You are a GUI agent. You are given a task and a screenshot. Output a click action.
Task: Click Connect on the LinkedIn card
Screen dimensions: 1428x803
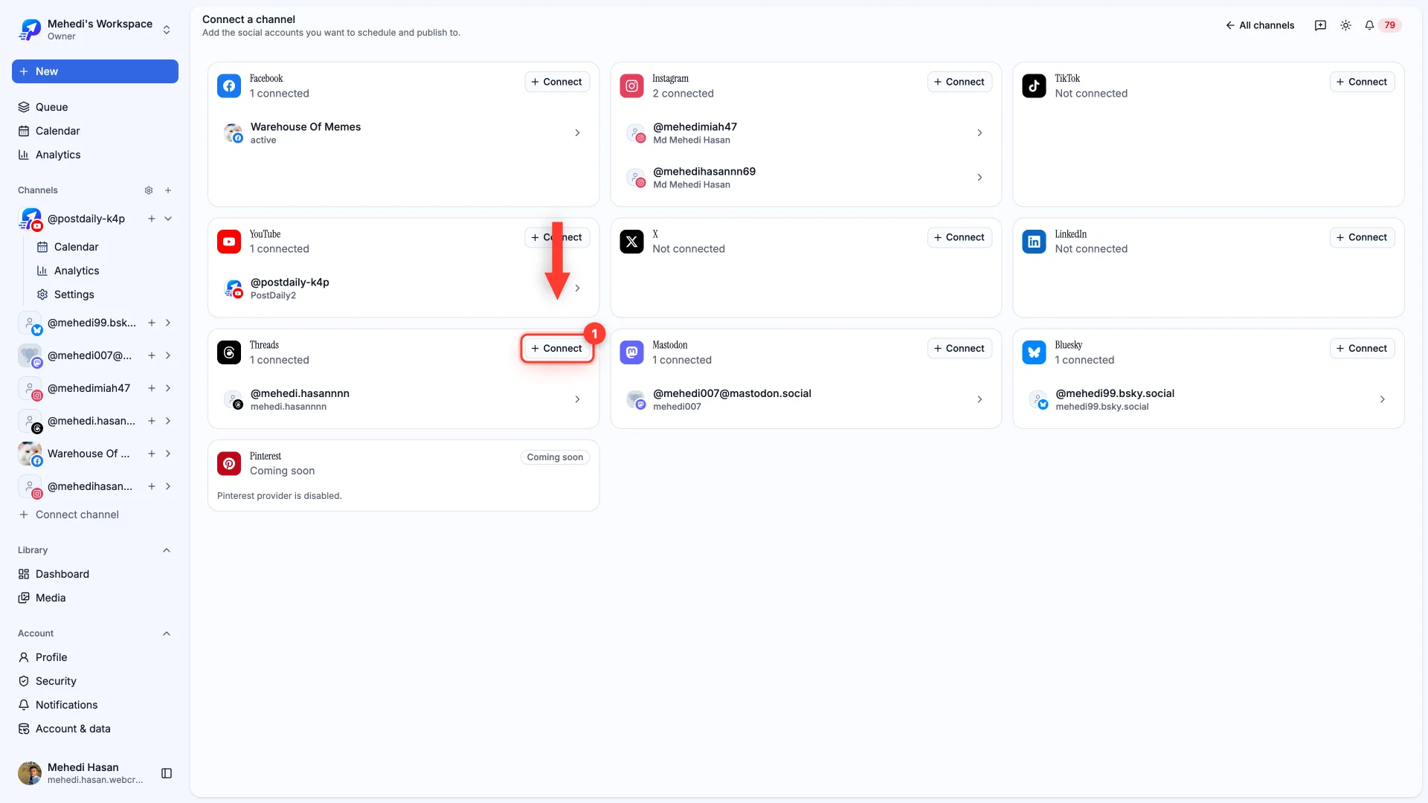[x=1362, y=237]
